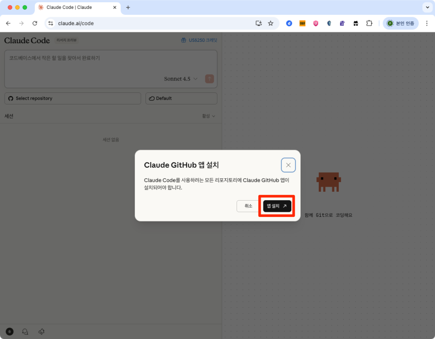Screen dimensions: 435x339
Task: Click the 리서치 프리뷰 badge
Action: (x=66, y=40)
